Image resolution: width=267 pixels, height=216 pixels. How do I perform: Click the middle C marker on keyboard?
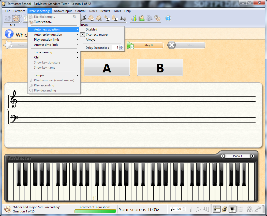[95, 198]
